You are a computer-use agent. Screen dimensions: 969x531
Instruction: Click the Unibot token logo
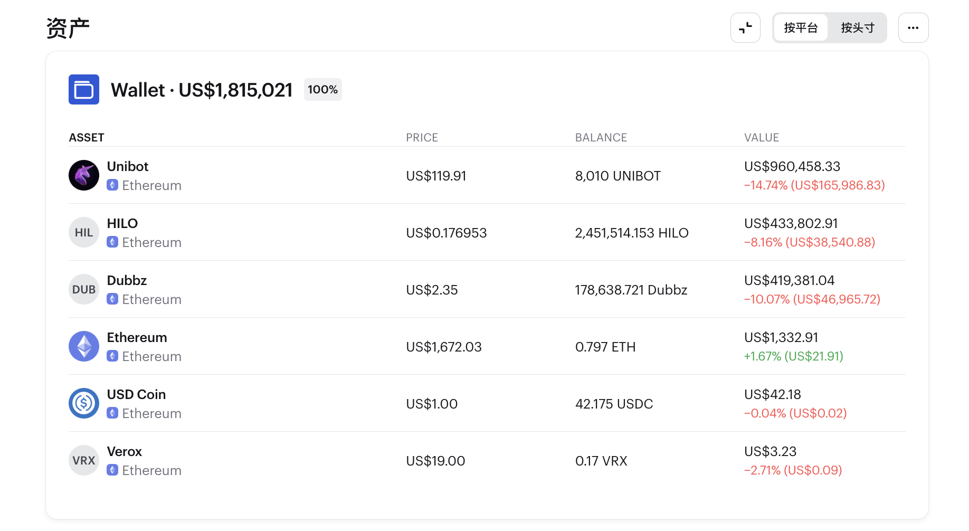coord(84,175)
